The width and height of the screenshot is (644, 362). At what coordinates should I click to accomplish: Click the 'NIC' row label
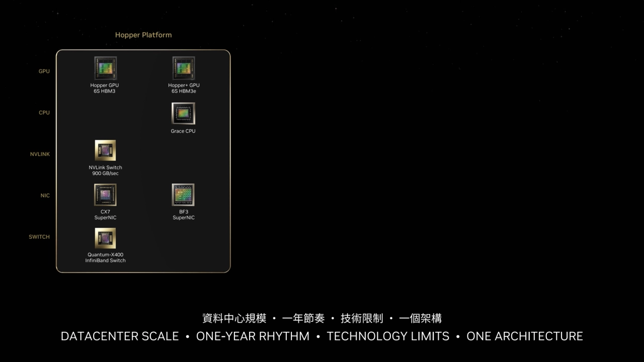[45, 196]
